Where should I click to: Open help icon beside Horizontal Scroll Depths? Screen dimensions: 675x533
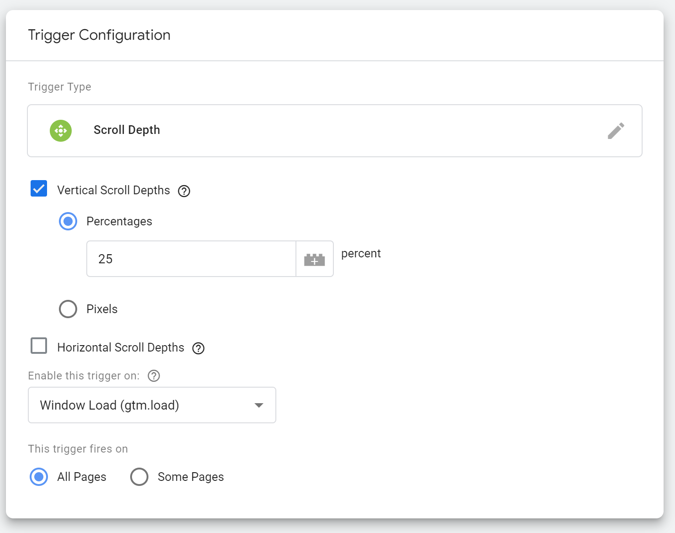coord(198,348)
